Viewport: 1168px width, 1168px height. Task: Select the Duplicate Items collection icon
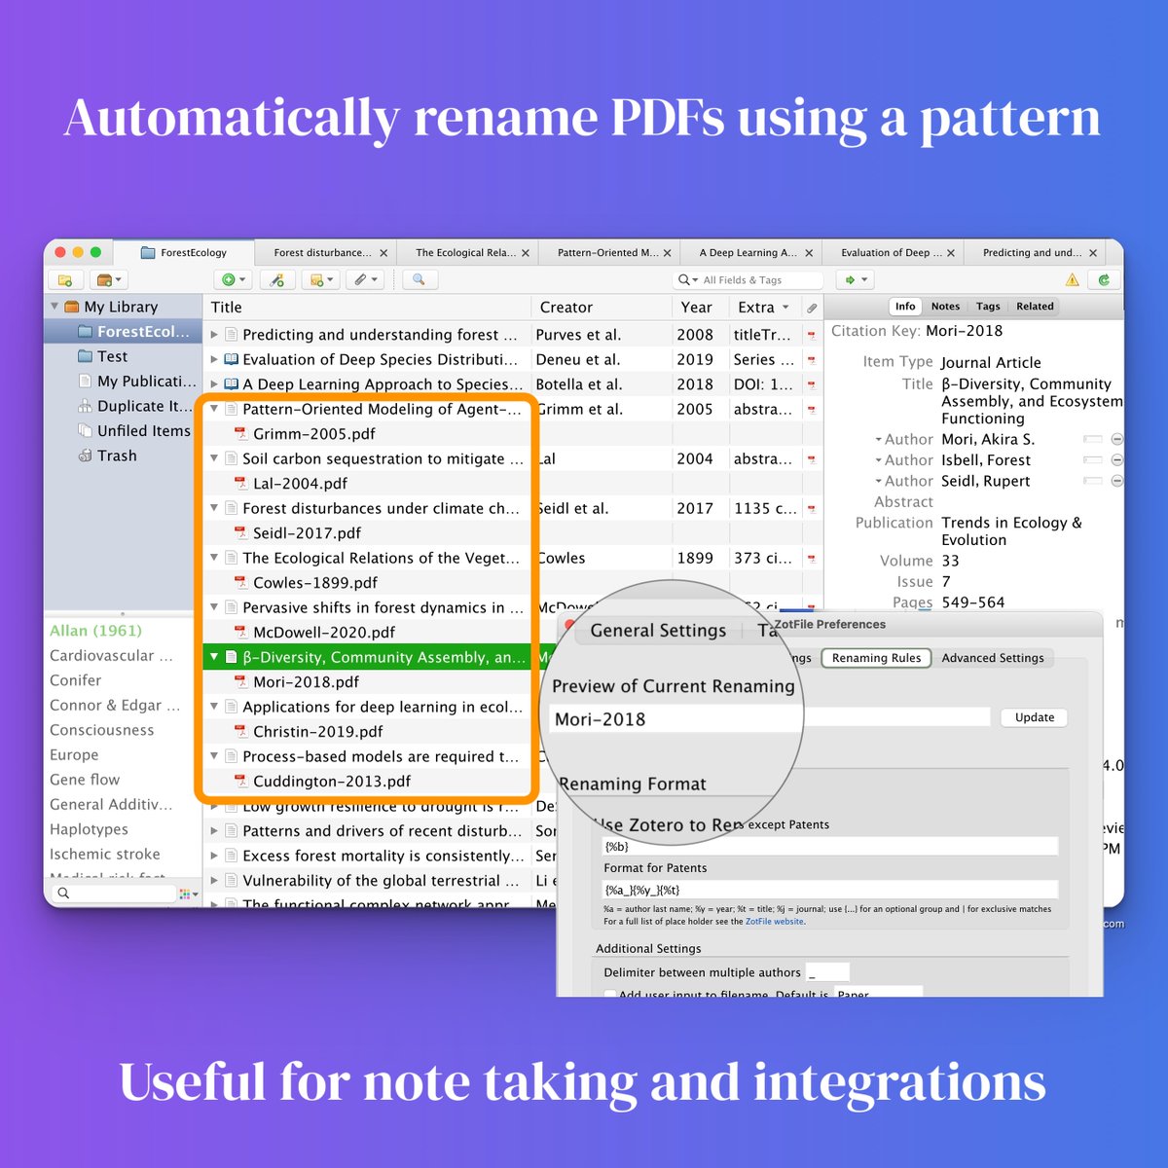point(85,406)
